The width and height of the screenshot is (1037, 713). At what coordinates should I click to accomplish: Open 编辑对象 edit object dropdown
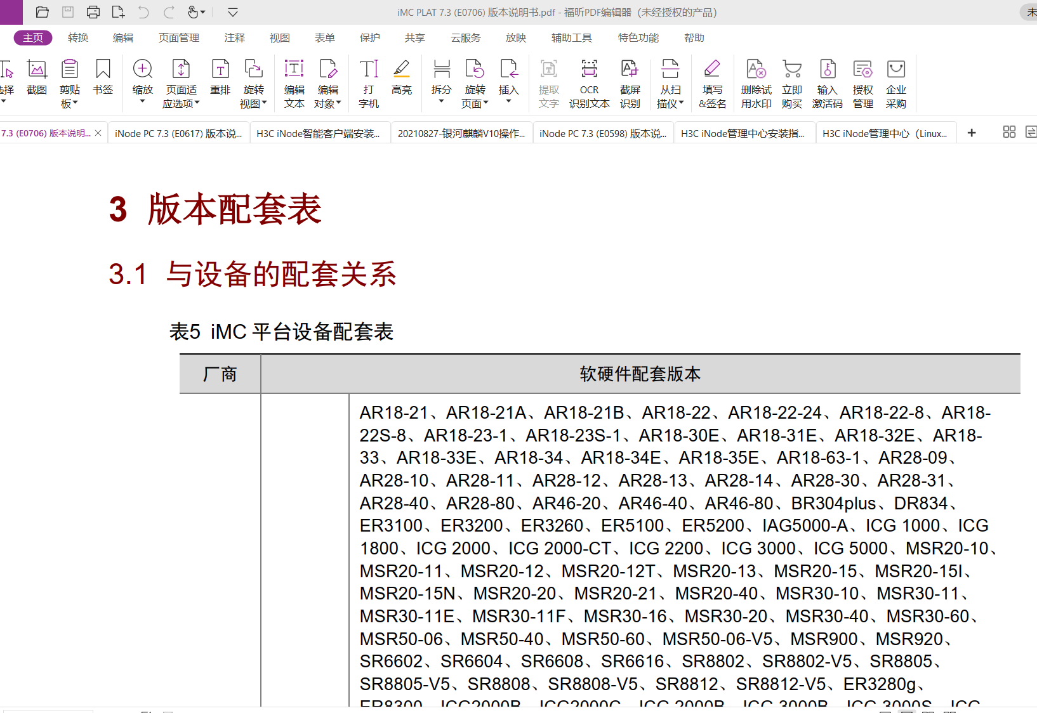pyautogui.click(x=328, y=84)
